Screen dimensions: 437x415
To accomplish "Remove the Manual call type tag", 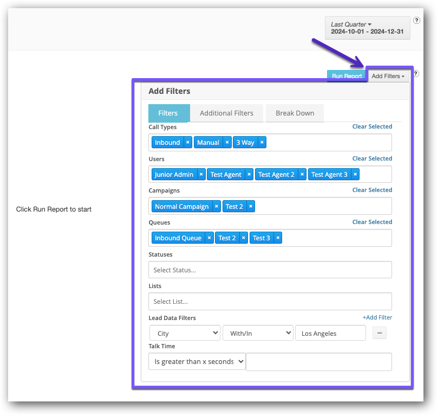I will click(x=227, y=143).
